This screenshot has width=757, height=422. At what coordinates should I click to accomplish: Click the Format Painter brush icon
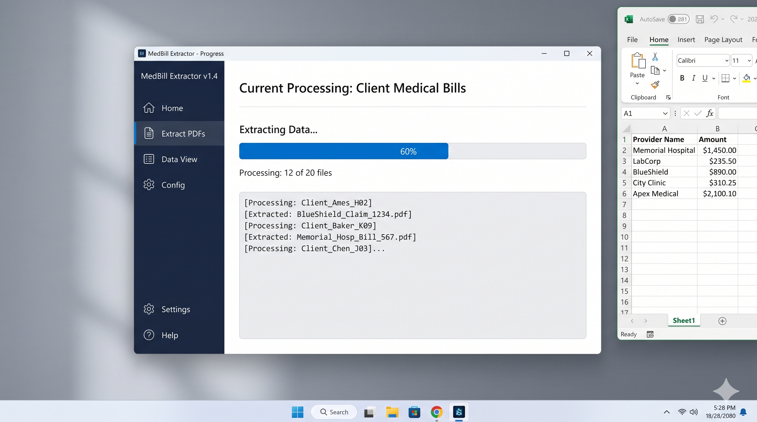pos(655,85)
